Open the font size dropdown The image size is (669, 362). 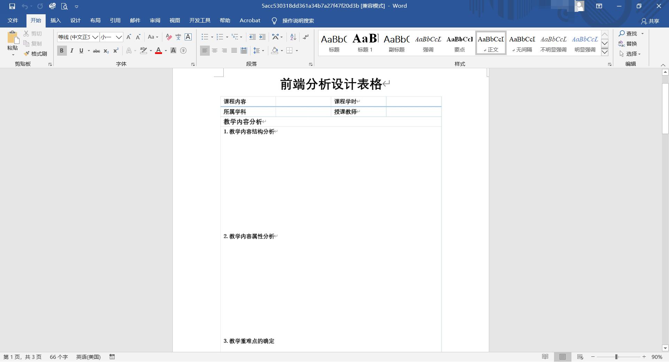click(119, 37)
